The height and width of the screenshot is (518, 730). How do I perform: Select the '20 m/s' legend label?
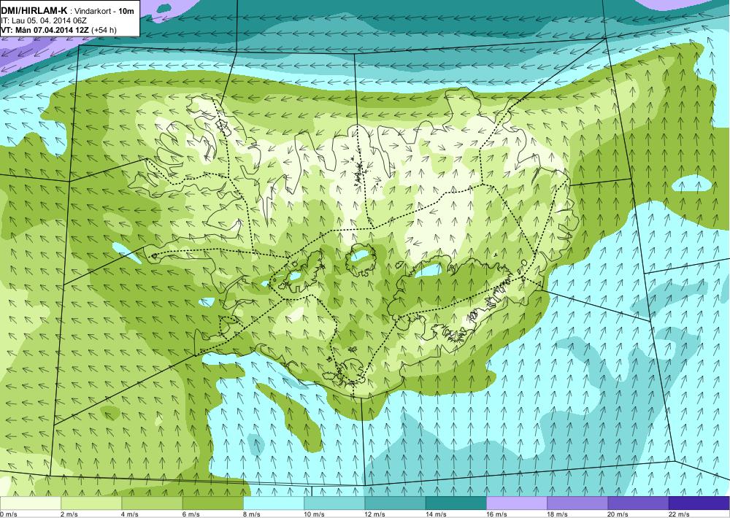click(x=618, y=514)
